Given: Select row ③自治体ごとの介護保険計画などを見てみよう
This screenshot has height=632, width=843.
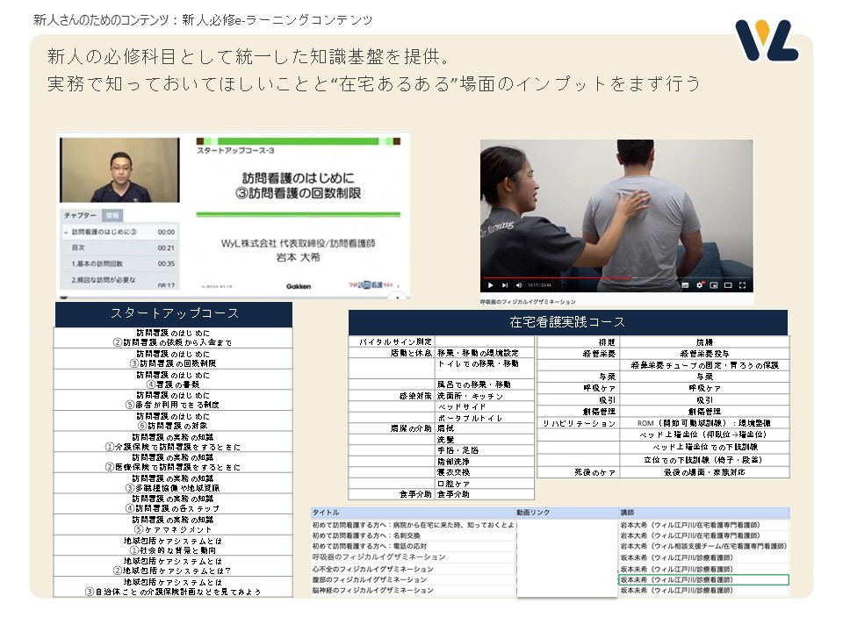Looking at the screenshot, I should click(x=173, y=587).
